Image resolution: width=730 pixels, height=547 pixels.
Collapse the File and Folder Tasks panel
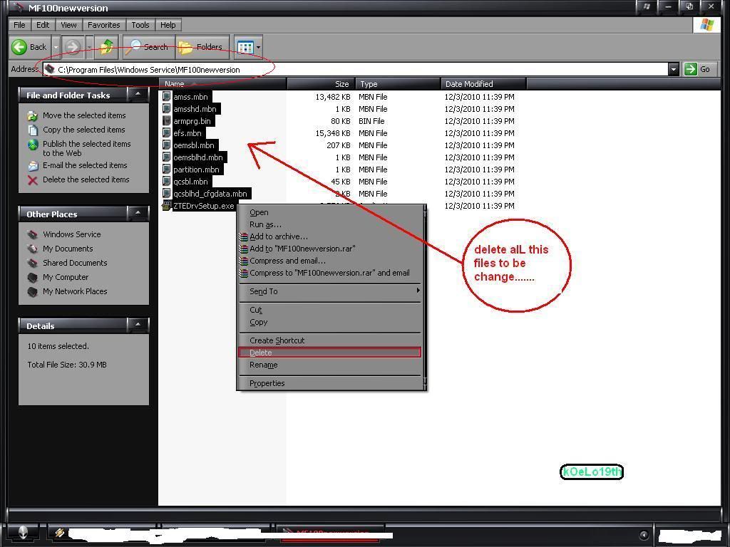(x=138, y=95)
